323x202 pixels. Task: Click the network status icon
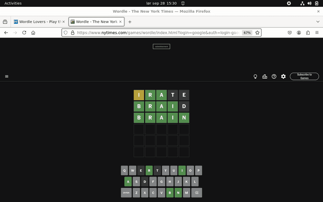[x=302, y=3]
